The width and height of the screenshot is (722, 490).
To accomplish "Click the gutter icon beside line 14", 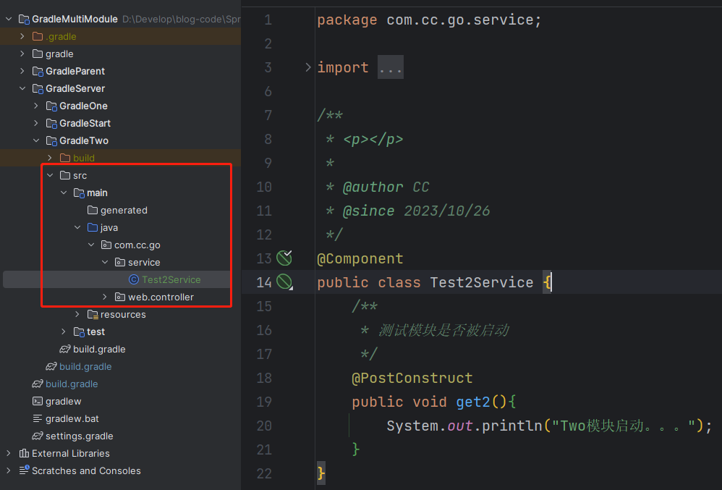I will [284, 282].
